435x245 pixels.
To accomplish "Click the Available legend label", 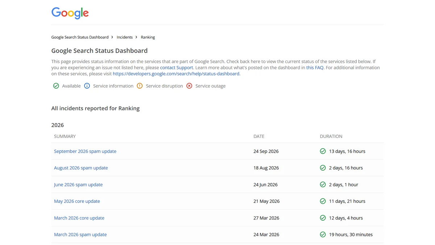I will click(x=71, y=86).
